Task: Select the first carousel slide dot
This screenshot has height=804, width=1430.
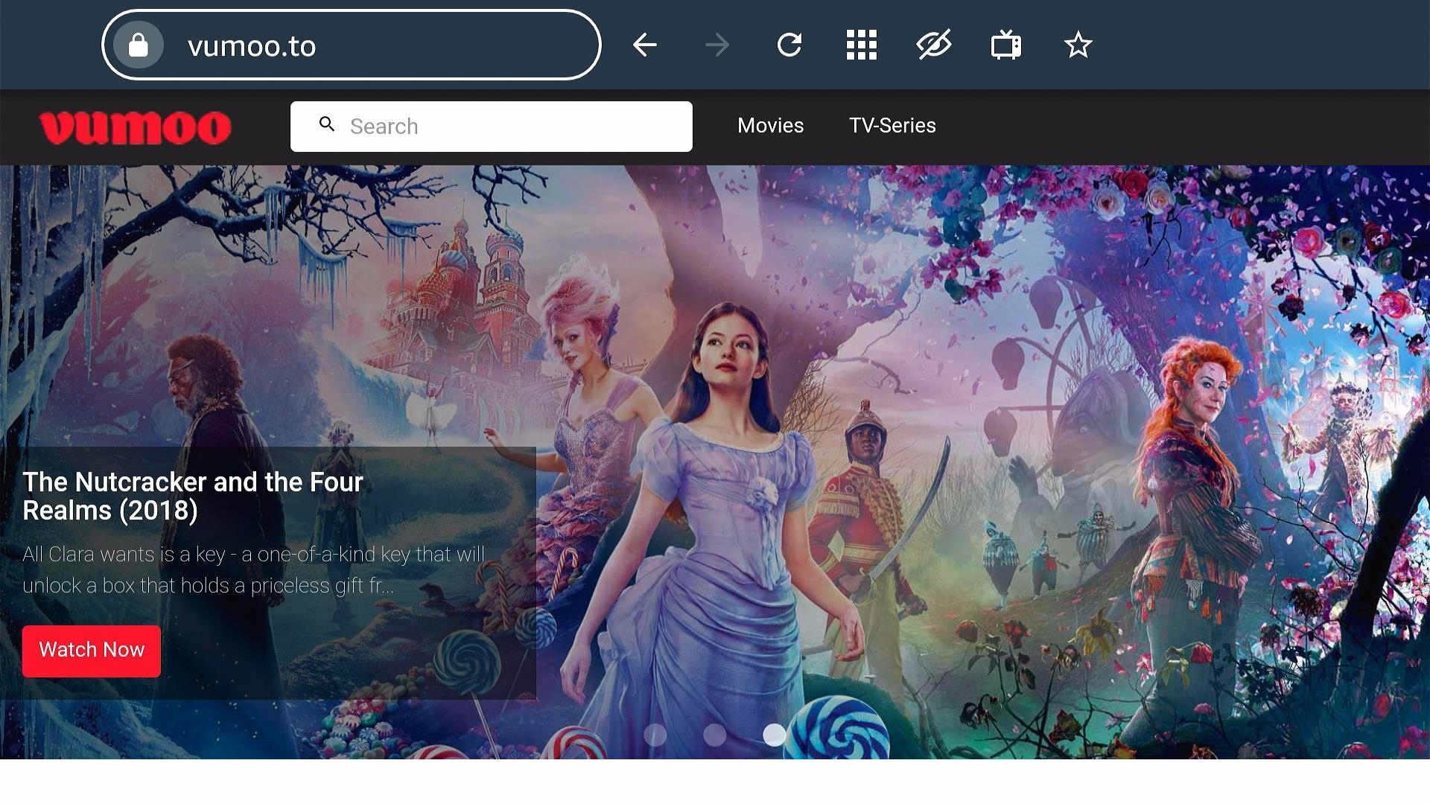Action: tap(655, 735)
